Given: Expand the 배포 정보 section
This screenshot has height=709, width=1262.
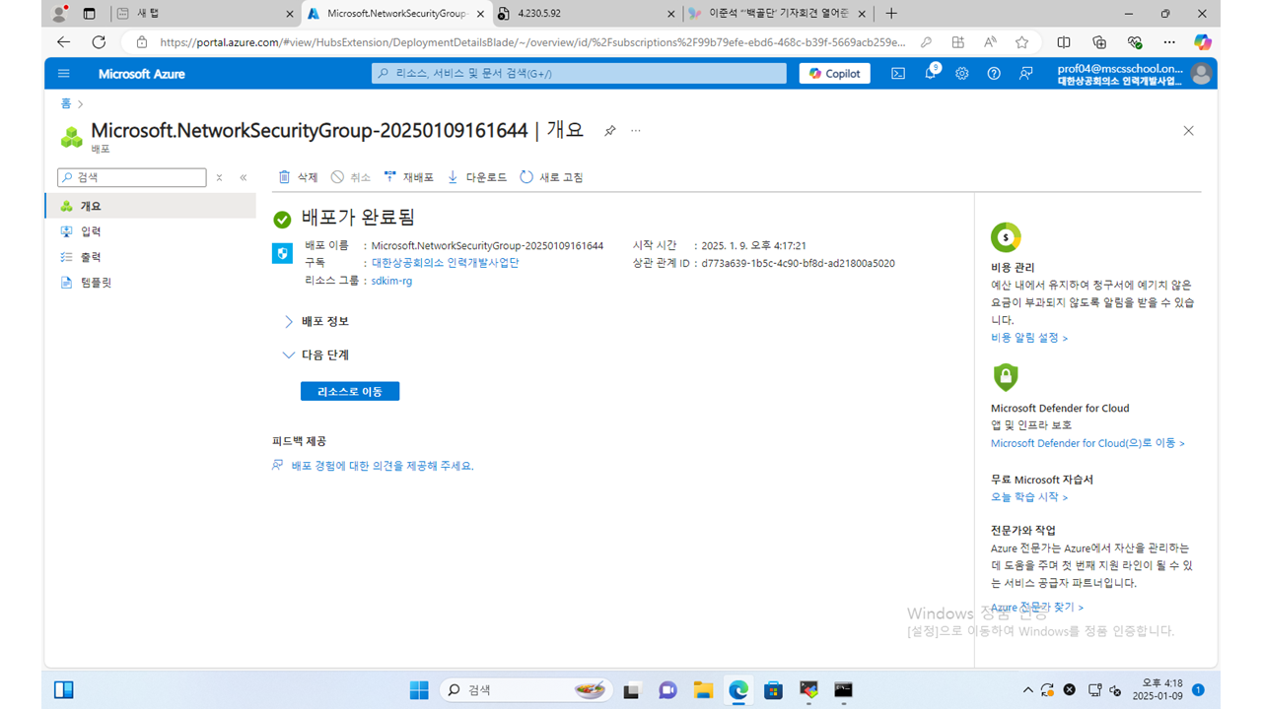Looking at the screenshot, I should click(x=315, y=322).
